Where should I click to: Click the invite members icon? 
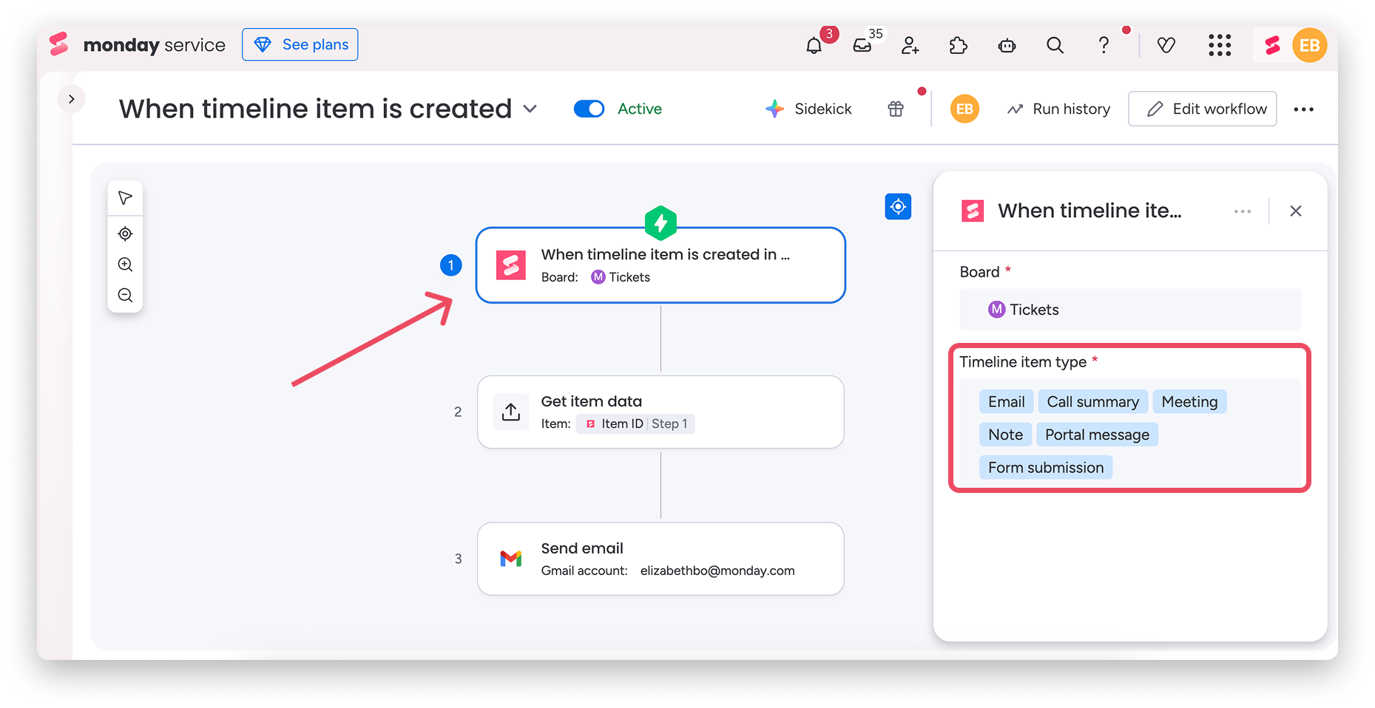tap(911, 46)
